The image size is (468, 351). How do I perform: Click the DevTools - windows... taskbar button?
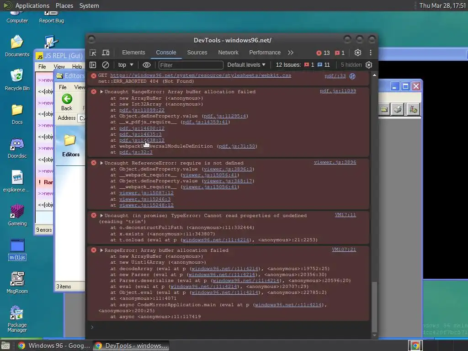pos(131,346)
